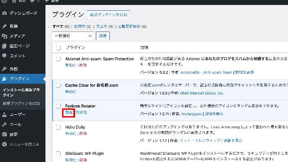This screenshot has width=288, height=162.
Task: Check the Cache Clear for お名前.com checkbox
Action: click(58, 85)
